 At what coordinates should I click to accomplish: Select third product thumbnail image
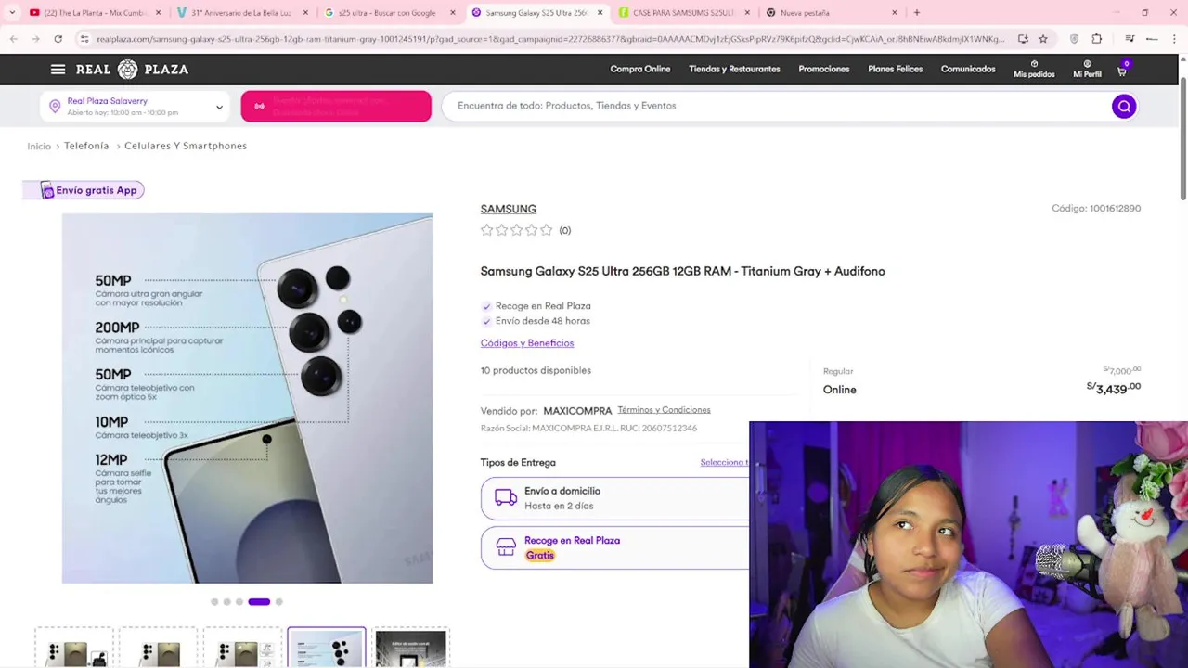click(x=242, y=649)
